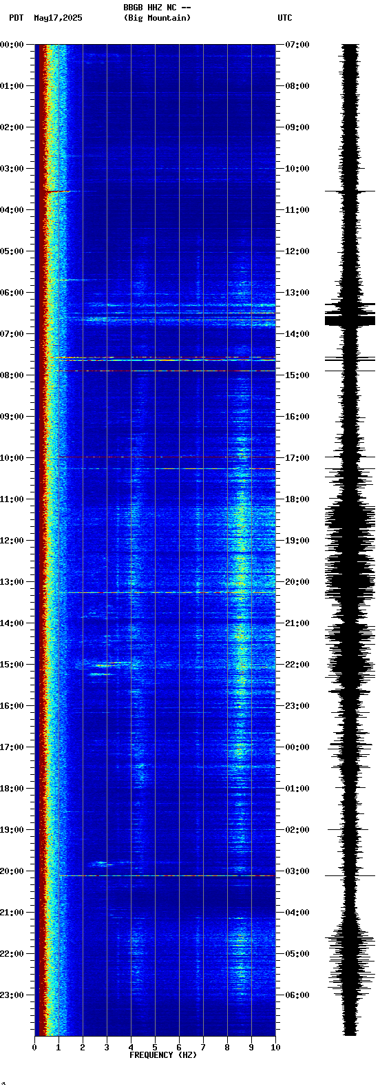Click the PDT time label '10:00'
This screenshot has height=1091, width=380.
click(12, 458)
